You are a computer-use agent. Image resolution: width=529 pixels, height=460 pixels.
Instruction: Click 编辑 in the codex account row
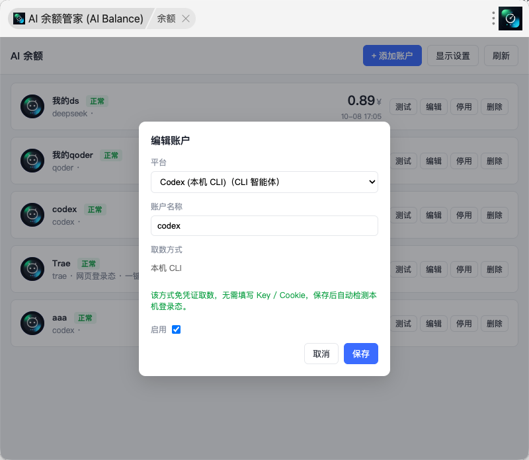click(x=434, y=215)
